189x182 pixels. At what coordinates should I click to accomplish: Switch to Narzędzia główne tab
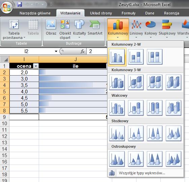click(x=35, y=13)
